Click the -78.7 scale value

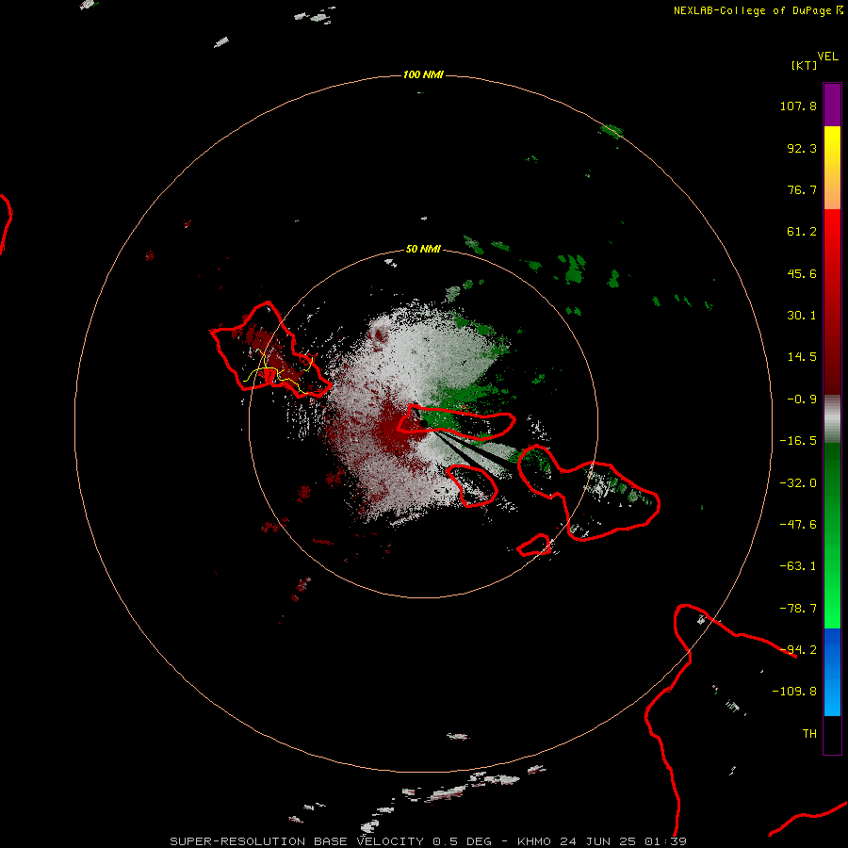(798, 609)
